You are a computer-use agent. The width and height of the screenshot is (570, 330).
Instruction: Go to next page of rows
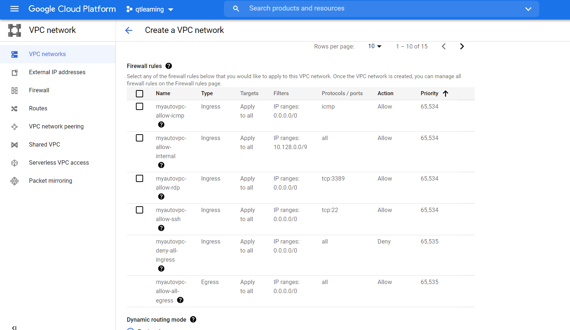(x=462, y=46)
